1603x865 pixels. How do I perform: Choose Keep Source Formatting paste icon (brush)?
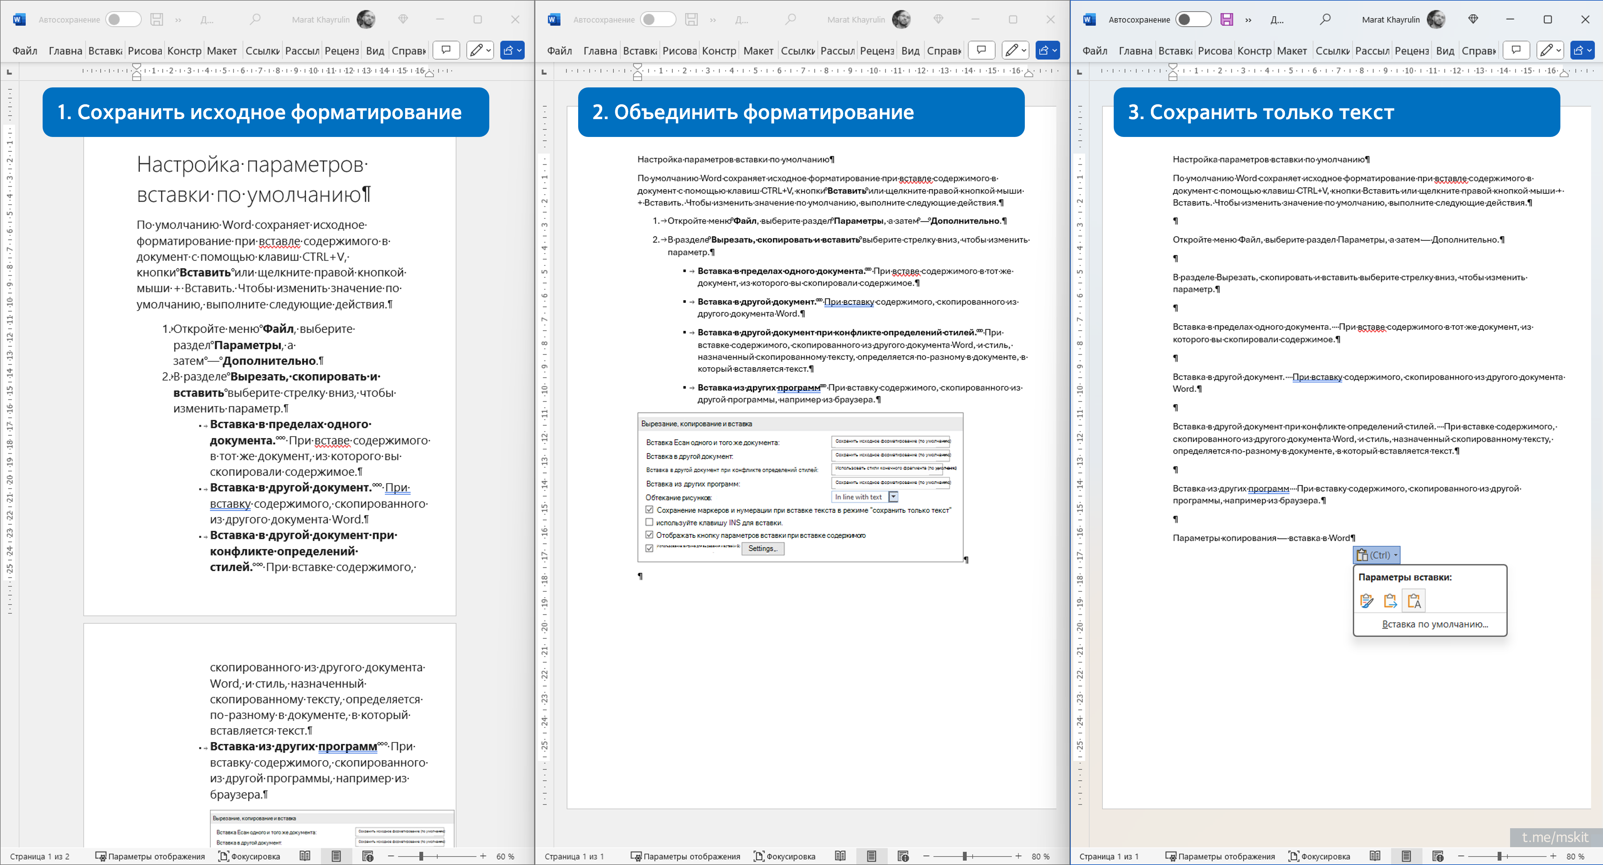pyautogui.click(x=1367, y=601)
